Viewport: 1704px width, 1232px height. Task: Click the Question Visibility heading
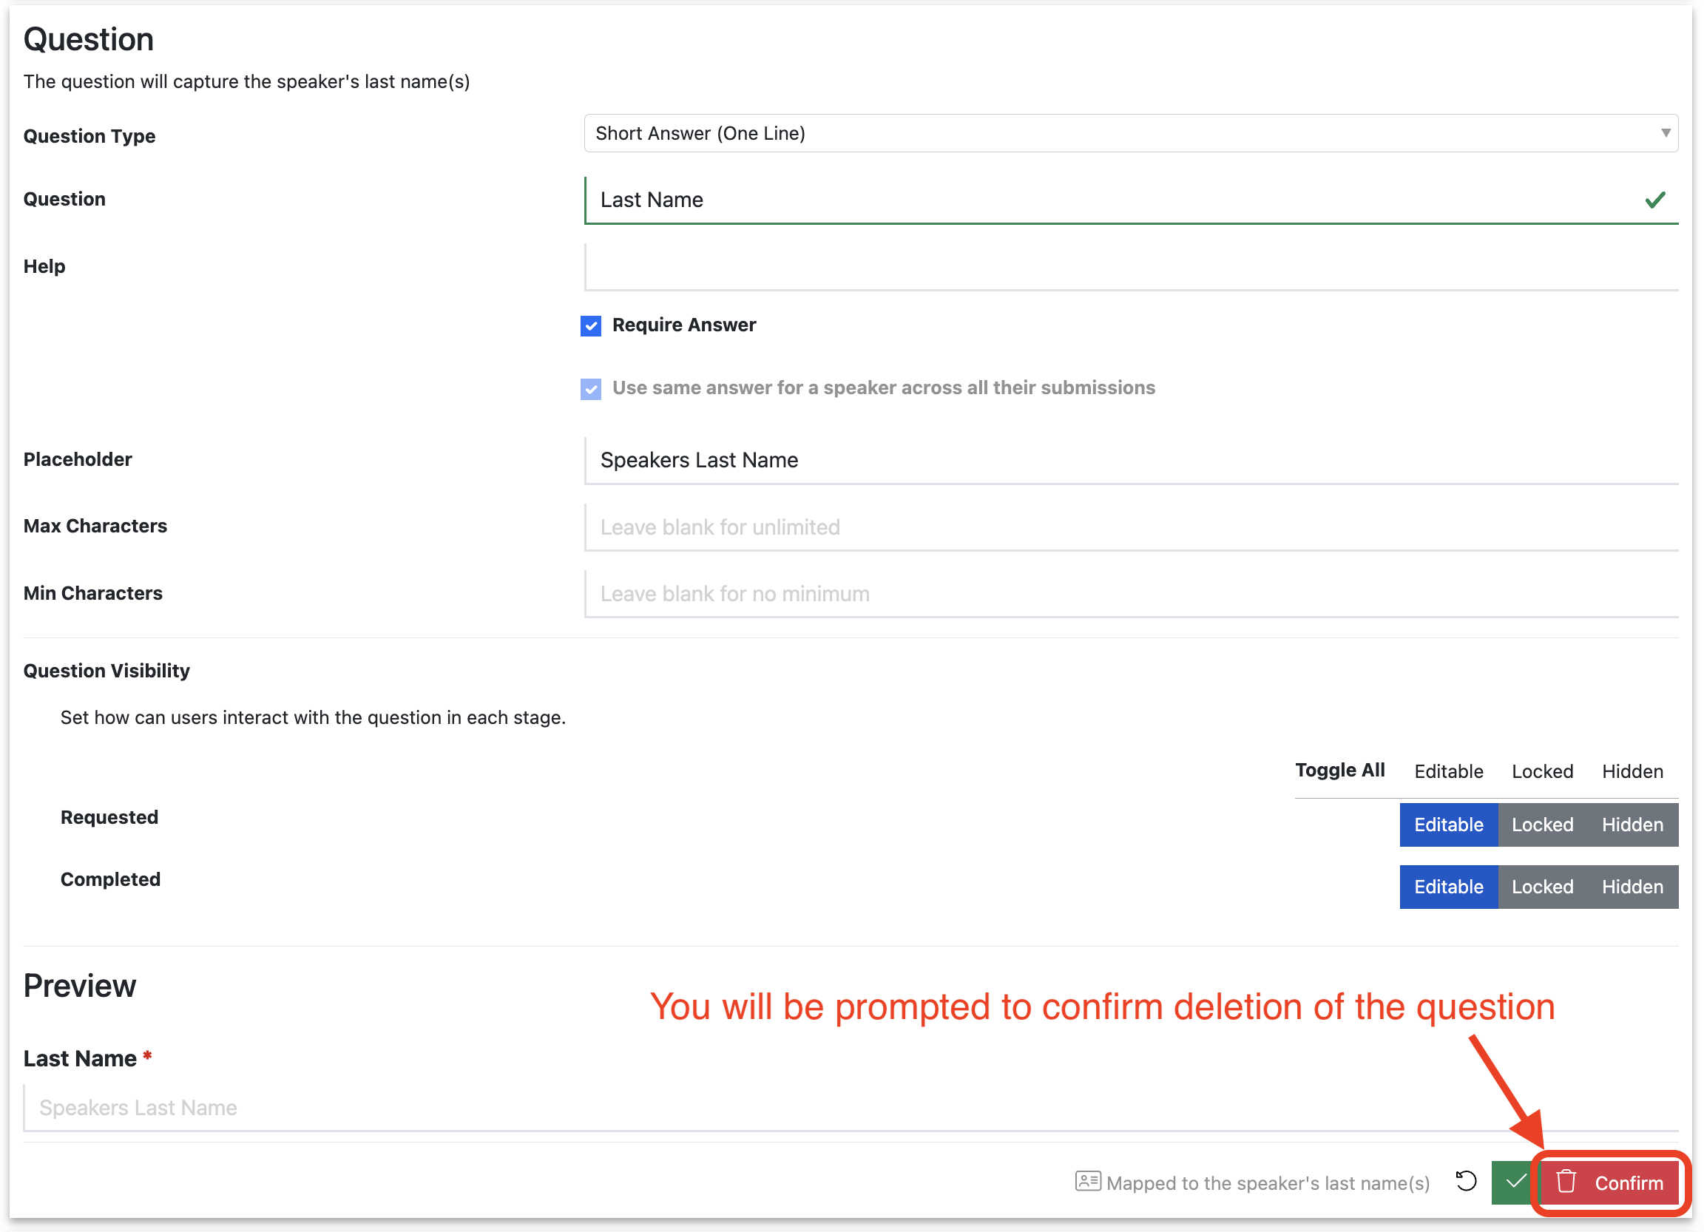pos(106,671)
